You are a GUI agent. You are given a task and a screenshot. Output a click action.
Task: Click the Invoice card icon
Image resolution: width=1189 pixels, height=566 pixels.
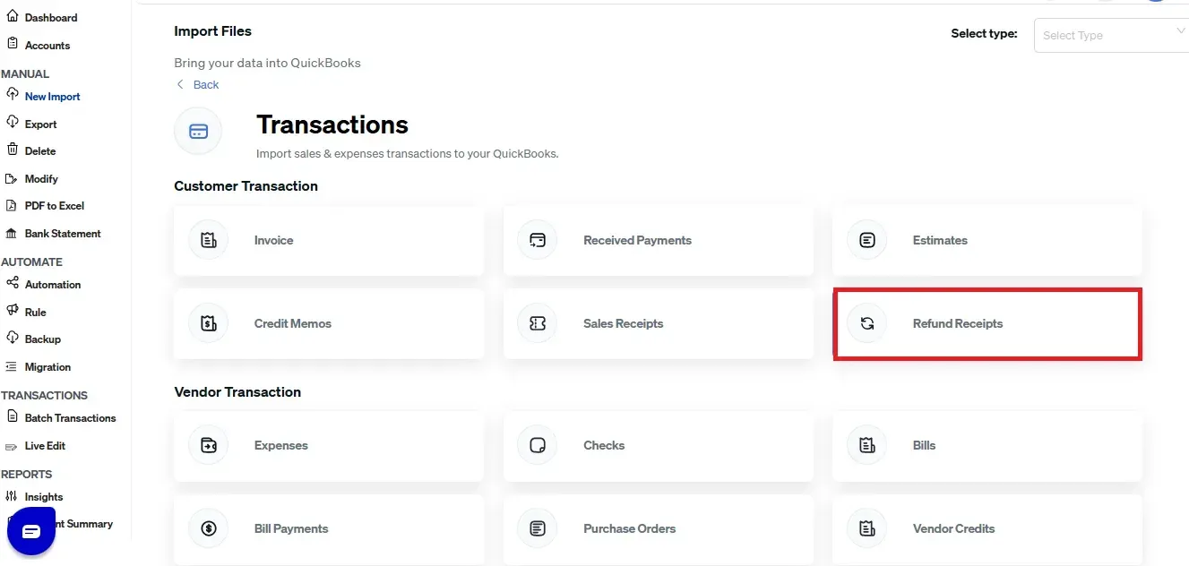coord(209,240)
